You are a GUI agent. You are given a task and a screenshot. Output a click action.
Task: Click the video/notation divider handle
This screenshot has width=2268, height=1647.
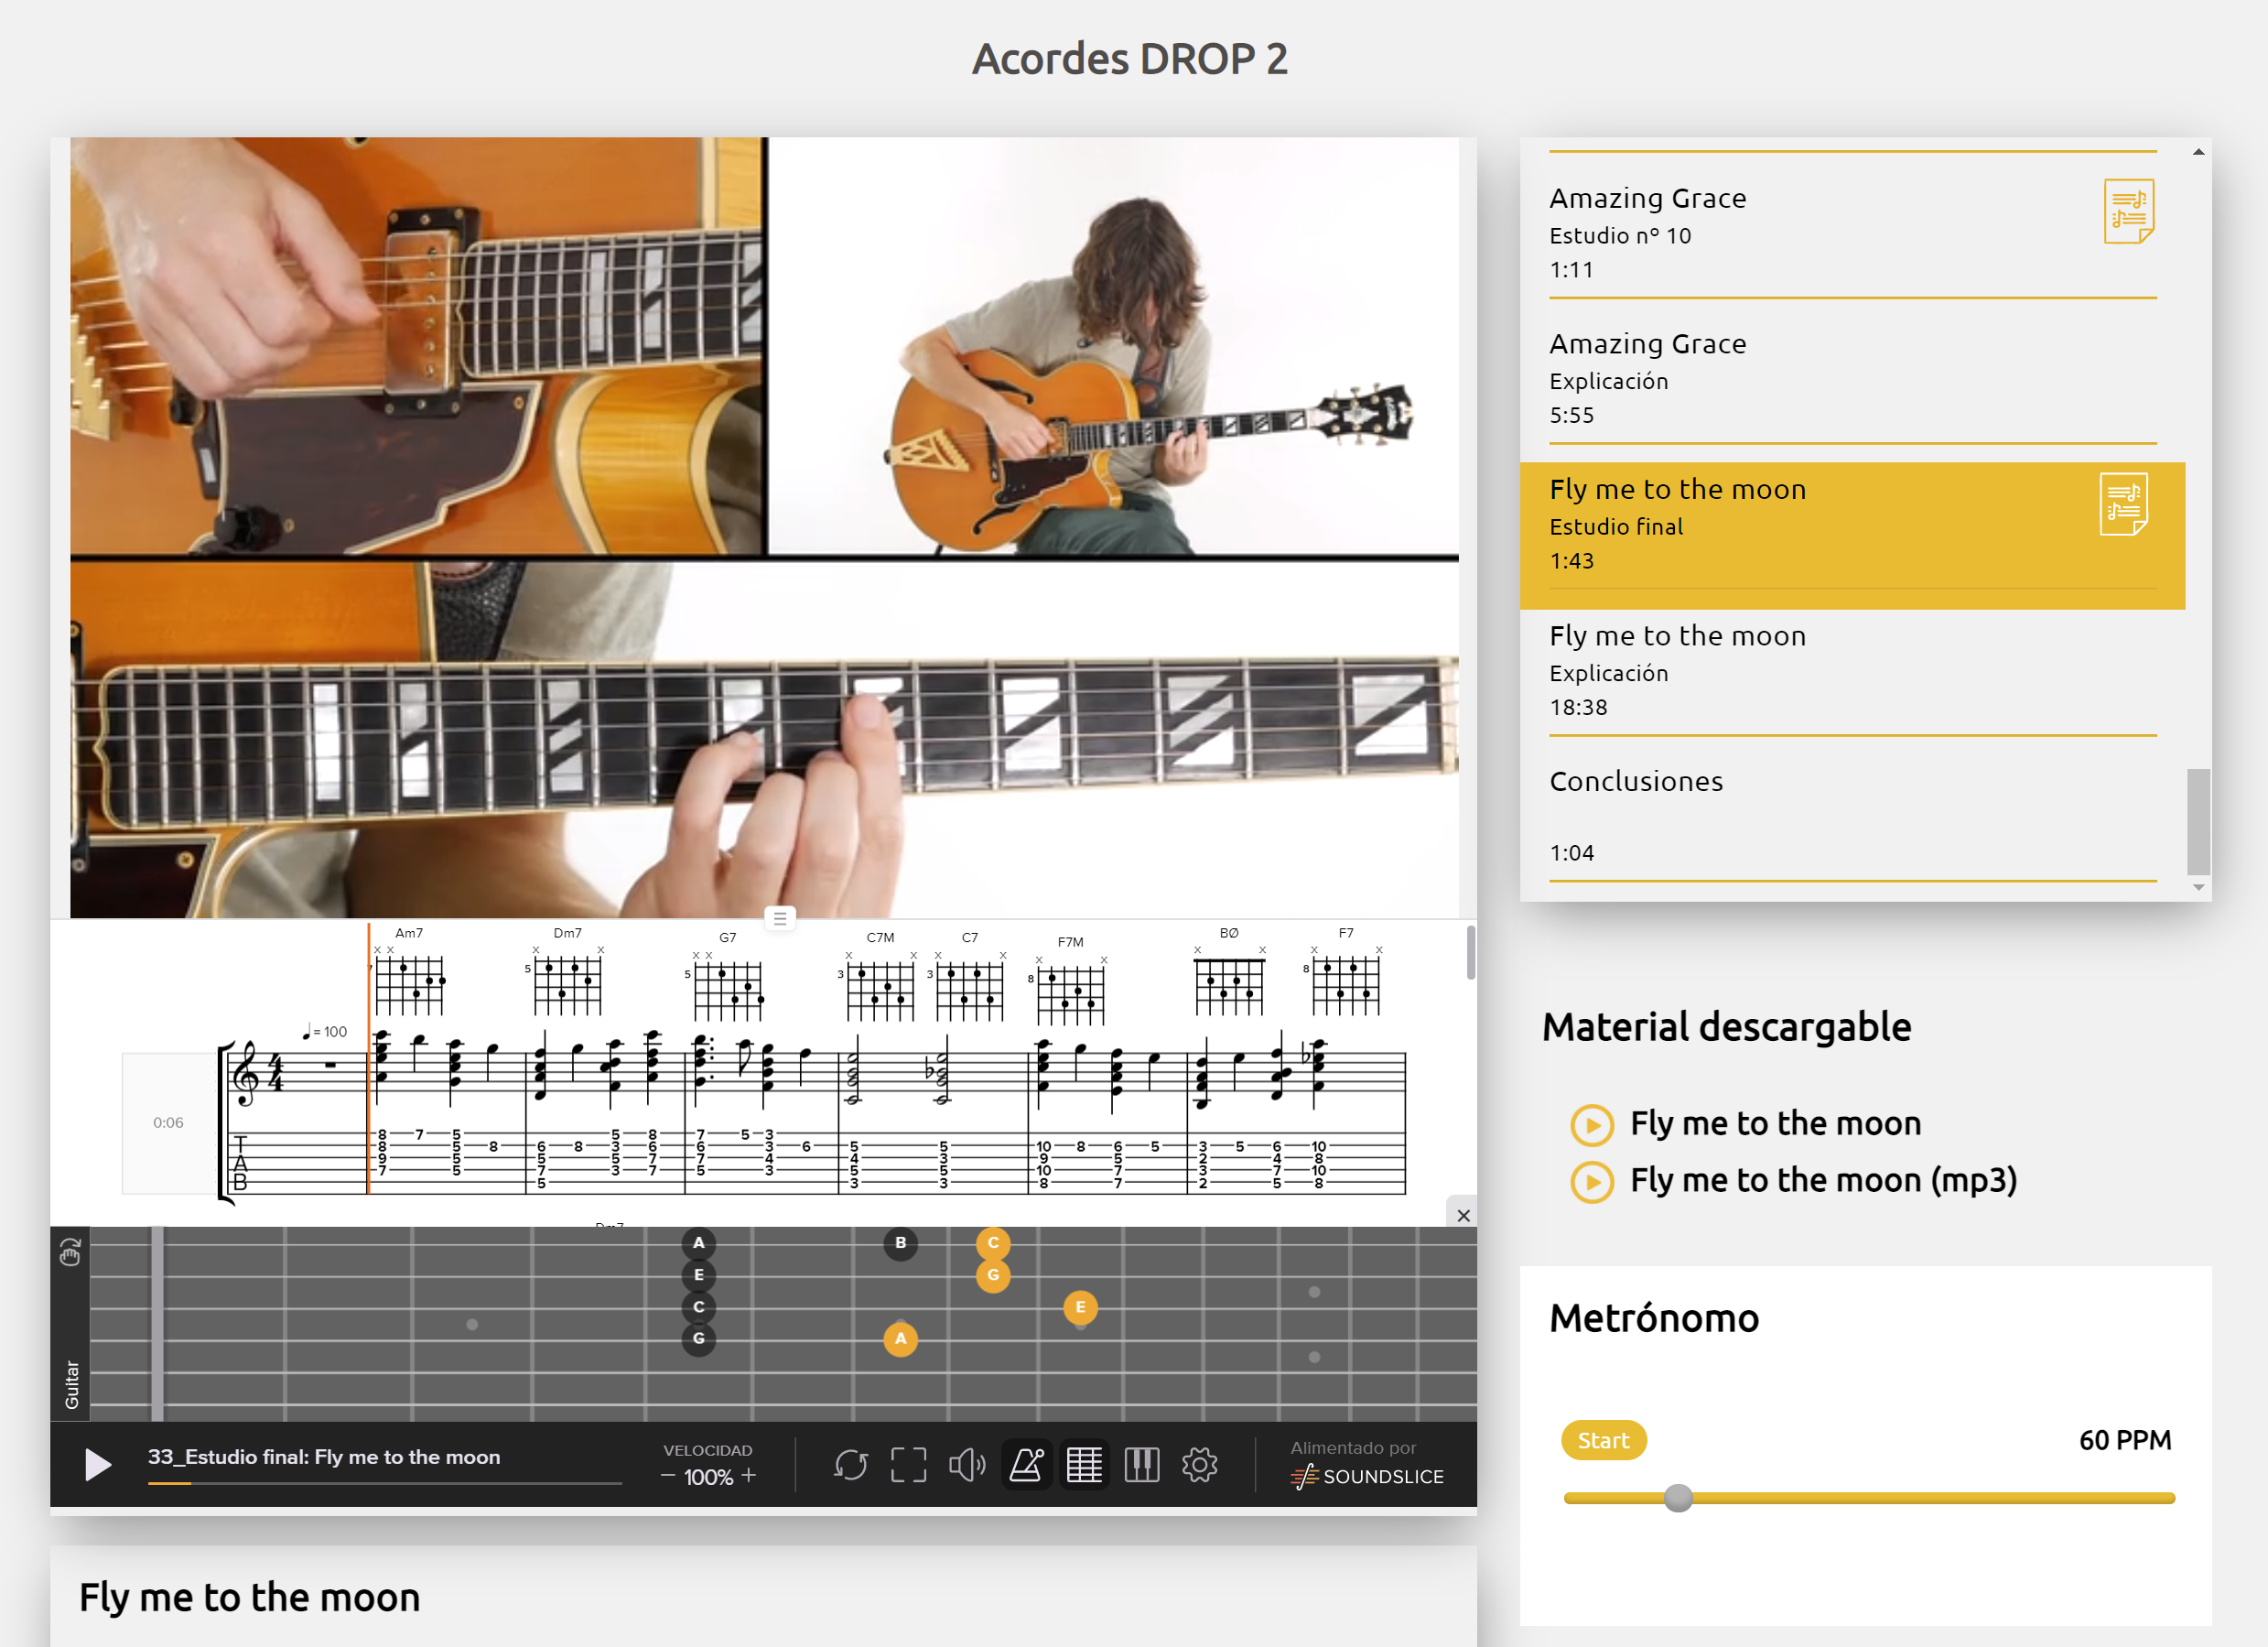[780, 918]
